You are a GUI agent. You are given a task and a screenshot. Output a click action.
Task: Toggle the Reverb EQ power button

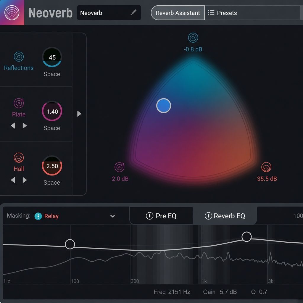tap(208, 216)
